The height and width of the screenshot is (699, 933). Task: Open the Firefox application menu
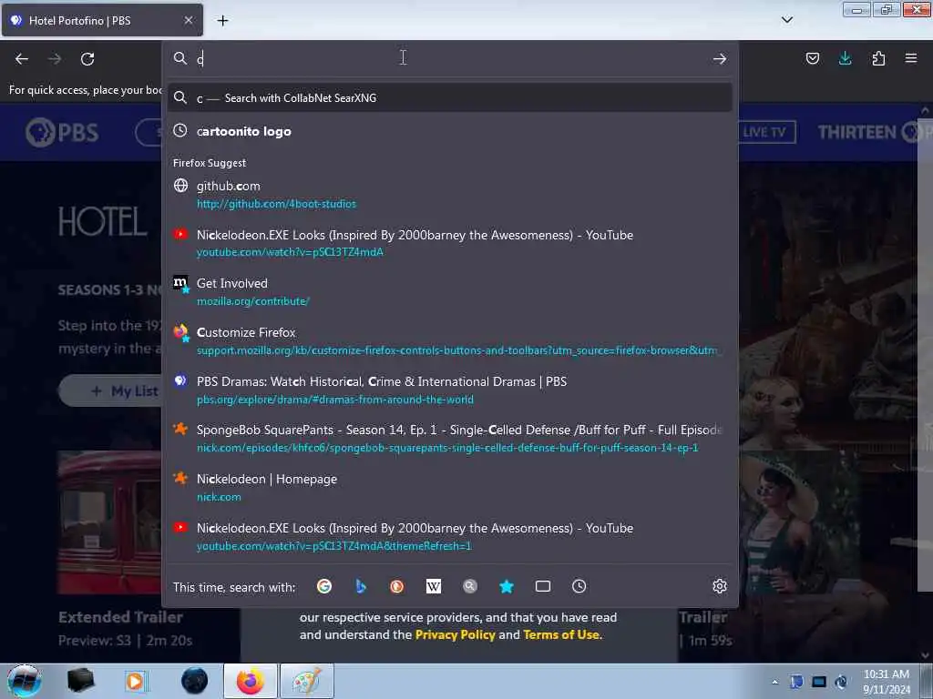910,58
